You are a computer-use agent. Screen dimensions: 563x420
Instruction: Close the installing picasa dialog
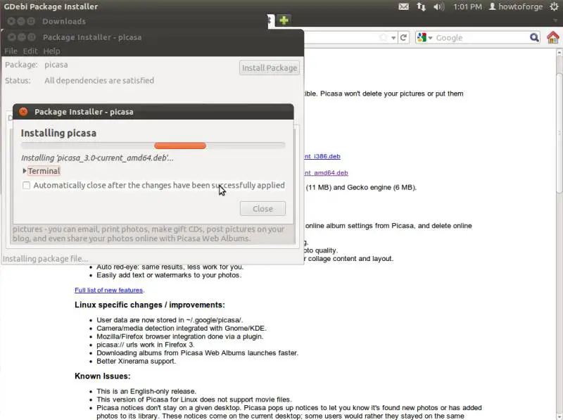[23, 112]
